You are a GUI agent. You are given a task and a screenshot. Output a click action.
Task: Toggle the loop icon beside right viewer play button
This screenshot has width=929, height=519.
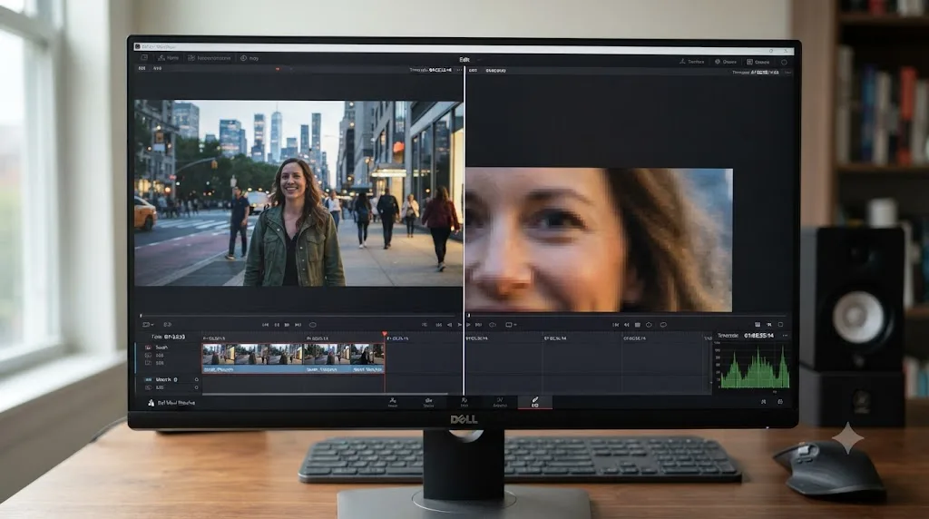click(x=493, y=325)
